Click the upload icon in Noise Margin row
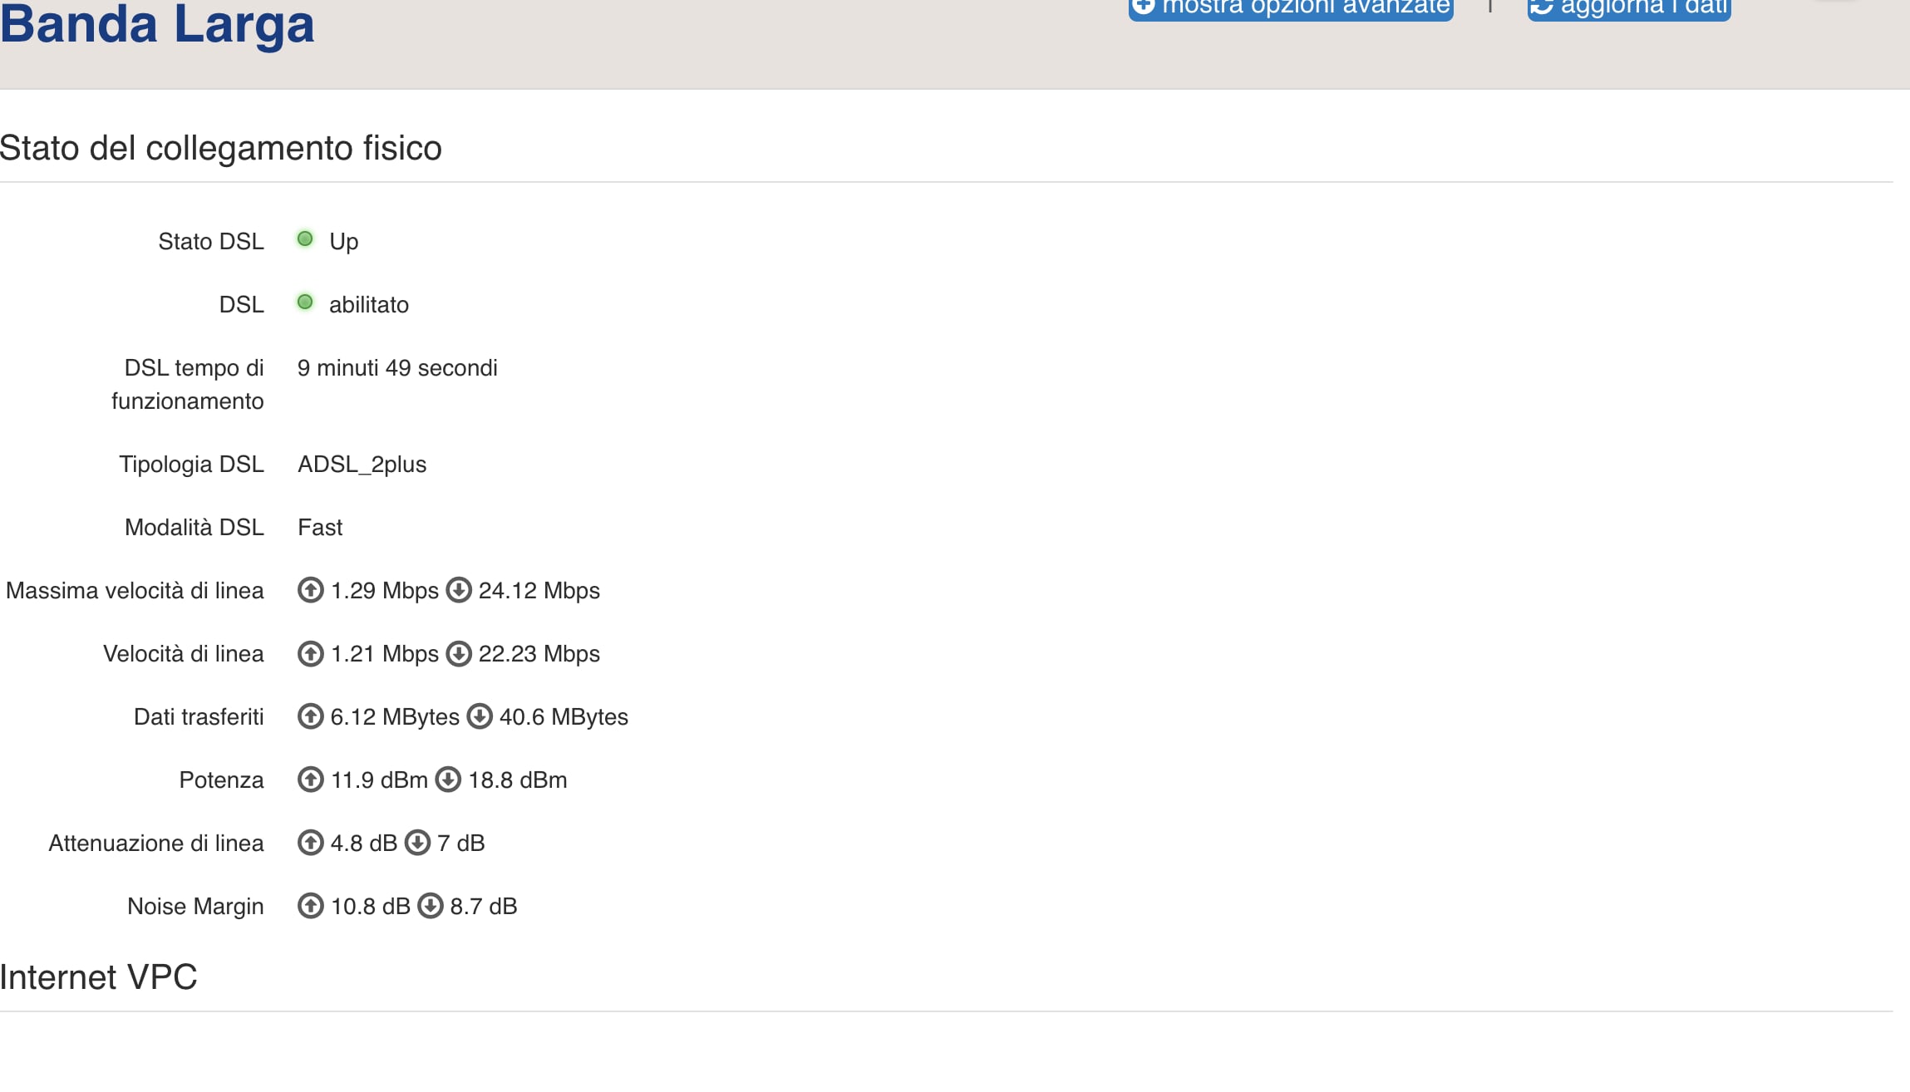Viewport: 1910px width, 1092px height. click(310, 906)
